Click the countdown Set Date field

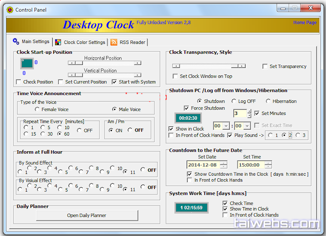pos(204,165)
